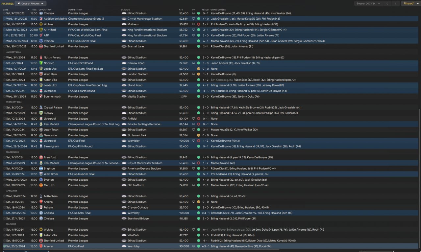Click the TV icon in the Man Utd row
Screen dimensions: 421x252
pyautogui.click(x=194, y=185)
